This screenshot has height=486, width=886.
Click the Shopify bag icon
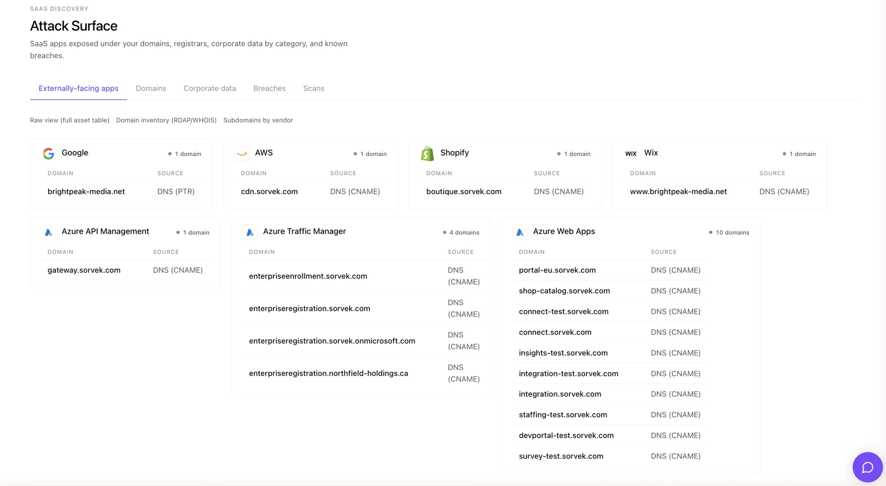coord(427,154)
